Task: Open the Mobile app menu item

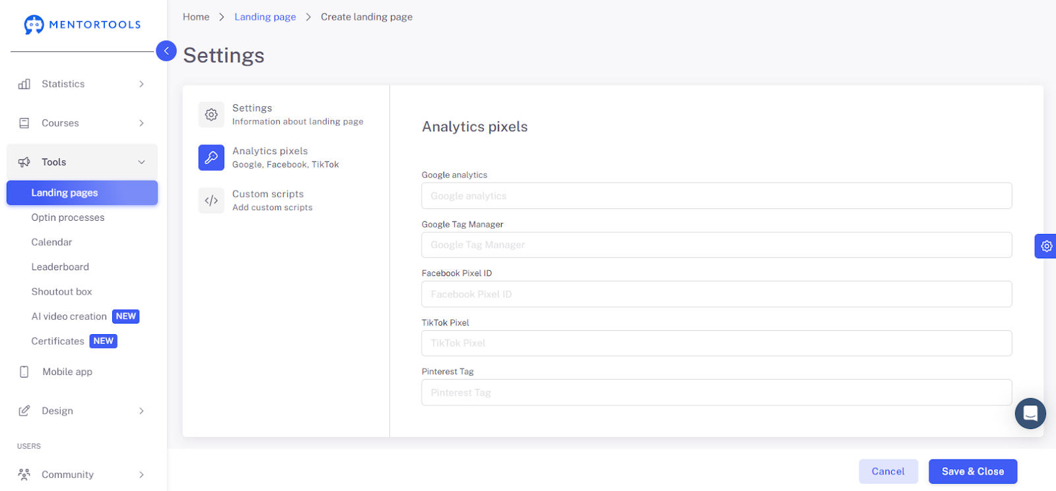Action: click(x=67, y=372)
